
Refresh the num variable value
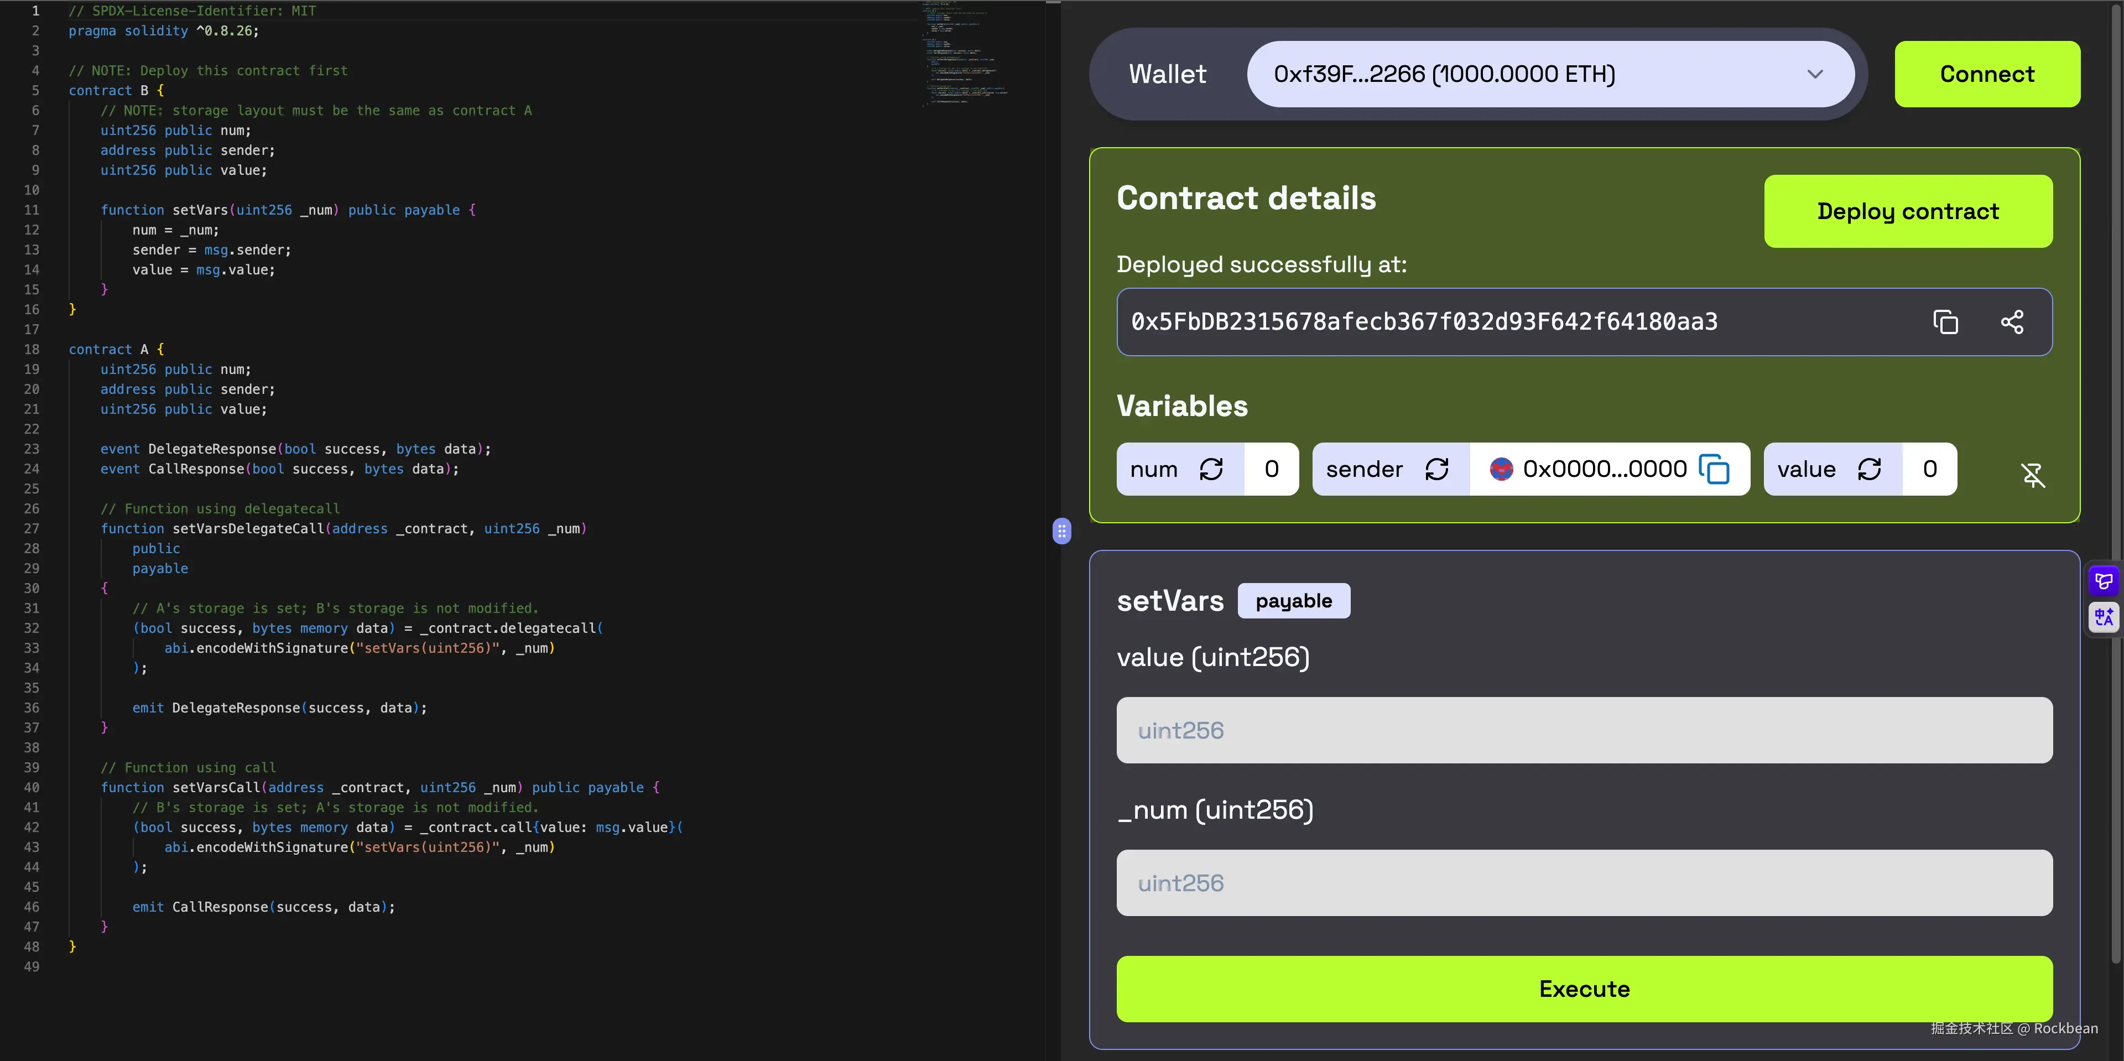(x=1211, y=468)
